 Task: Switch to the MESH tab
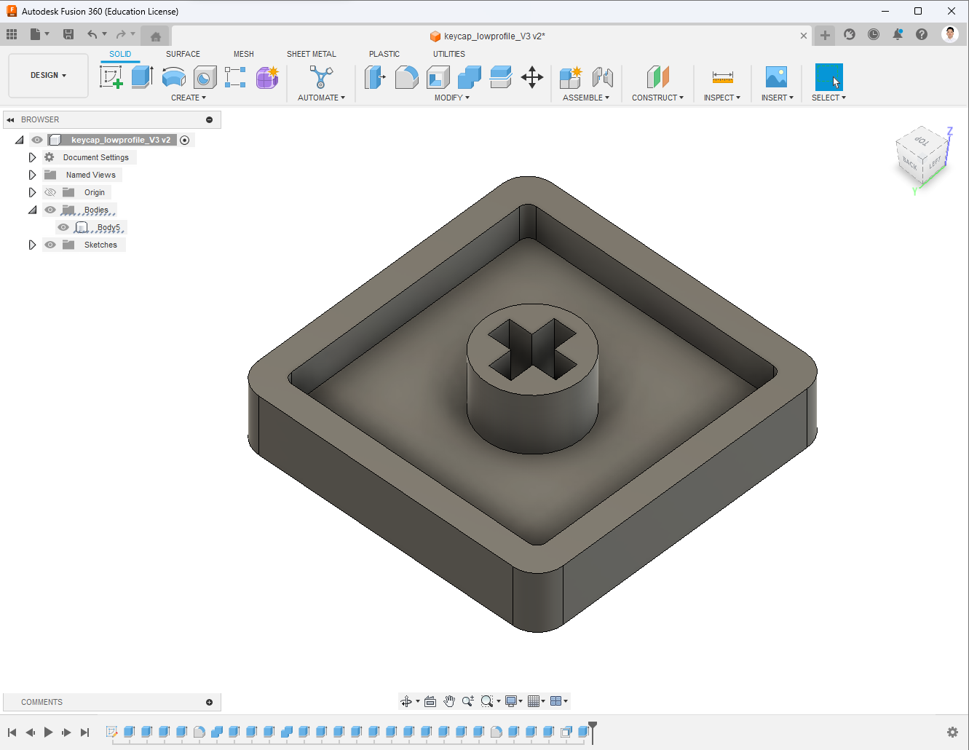(244, 54)
